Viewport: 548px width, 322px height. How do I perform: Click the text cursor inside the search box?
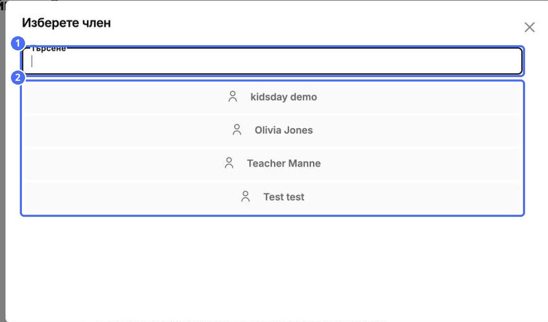[32, 61]
